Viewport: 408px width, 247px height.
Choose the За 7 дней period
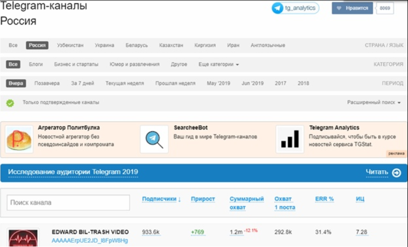pos(82,84)
